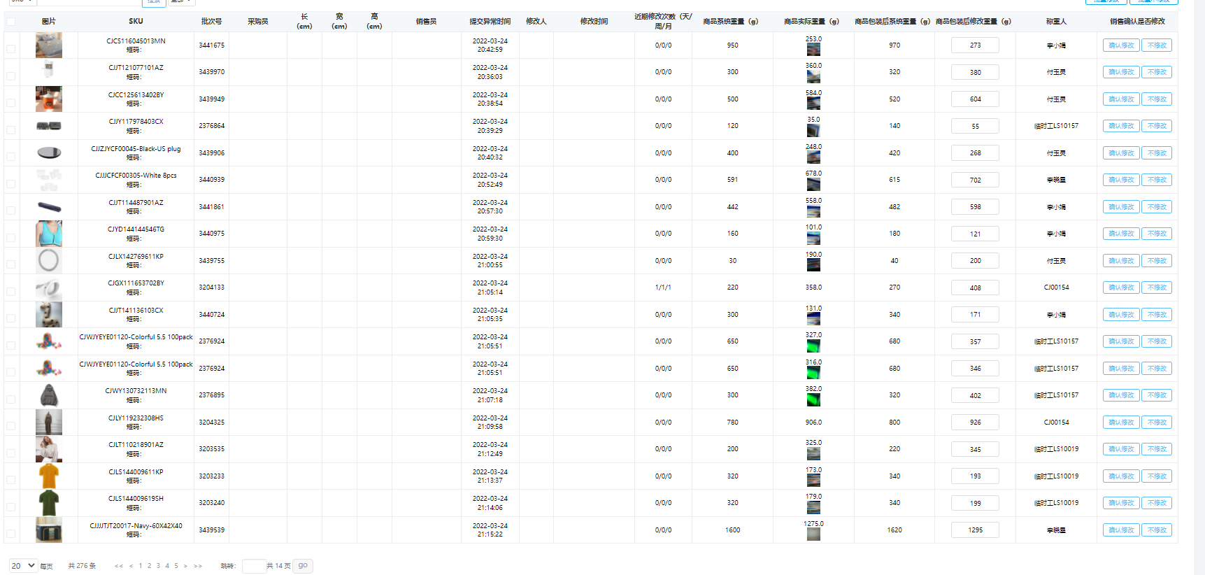Toggle the select-all checkbox in table header
The height and width of the screenshot is (575, 1205).
pos(10,22)
